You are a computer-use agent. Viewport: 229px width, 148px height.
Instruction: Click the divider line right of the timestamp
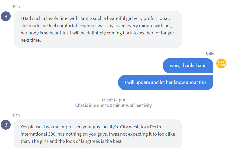[180, 100]
